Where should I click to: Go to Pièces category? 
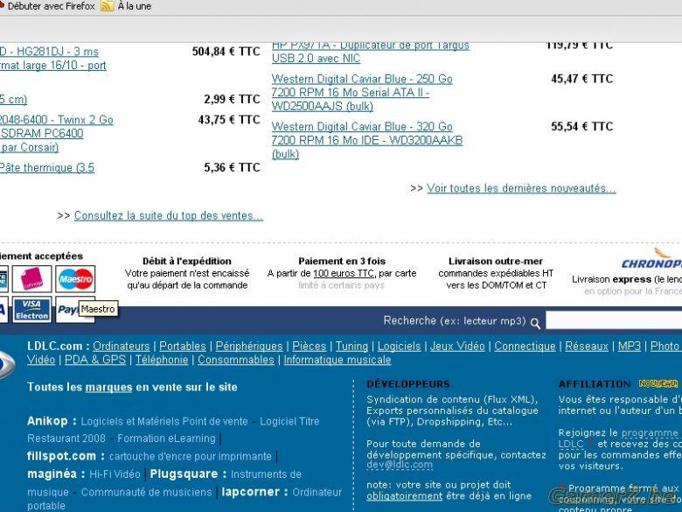click(x=310, y=346)
